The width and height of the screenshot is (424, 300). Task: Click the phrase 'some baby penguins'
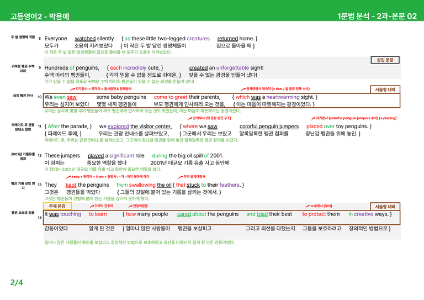[121, 97]
